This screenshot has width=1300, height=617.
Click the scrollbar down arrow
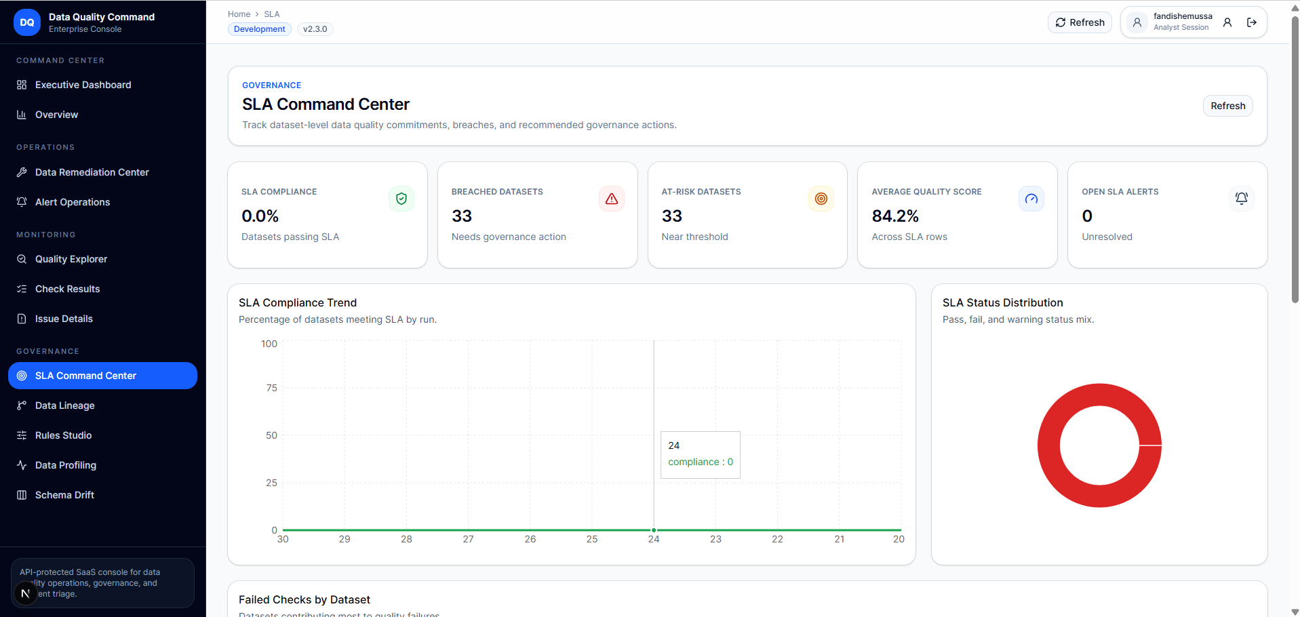click(x=1295, y=612)
